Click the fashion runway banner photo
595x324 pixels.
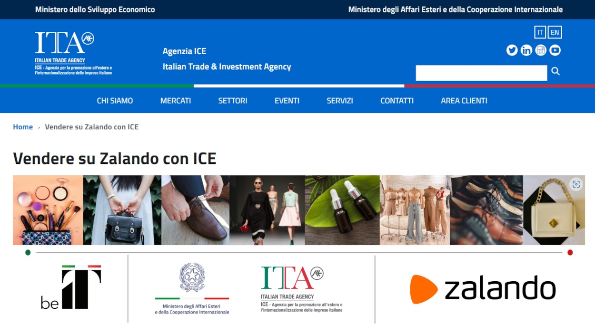[x=267, y=210]
